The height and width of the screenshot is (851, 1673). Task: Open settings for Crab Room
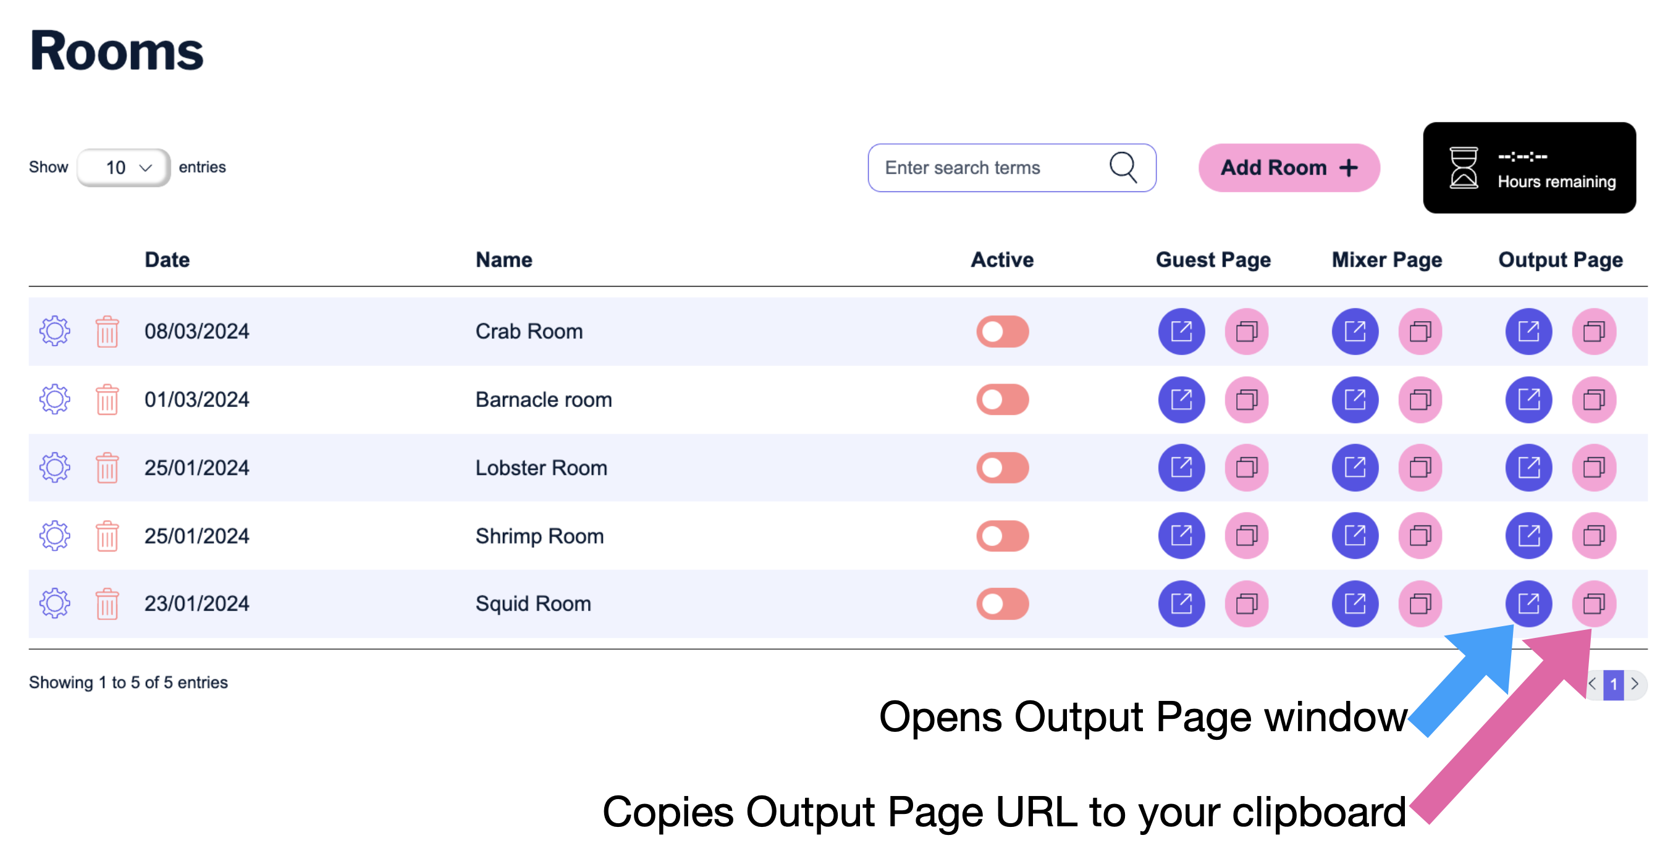(x=54, y=331)
